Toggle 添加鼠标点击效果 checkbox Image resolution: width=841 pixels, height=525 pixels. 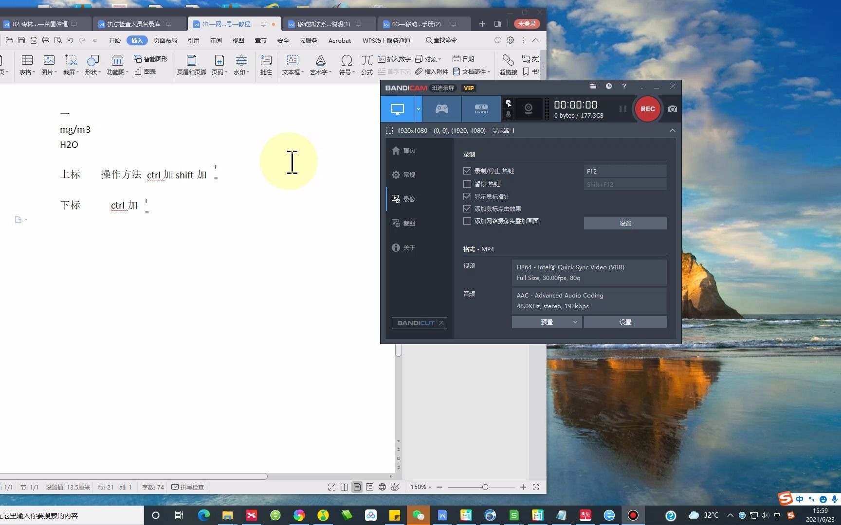[467, 209]
